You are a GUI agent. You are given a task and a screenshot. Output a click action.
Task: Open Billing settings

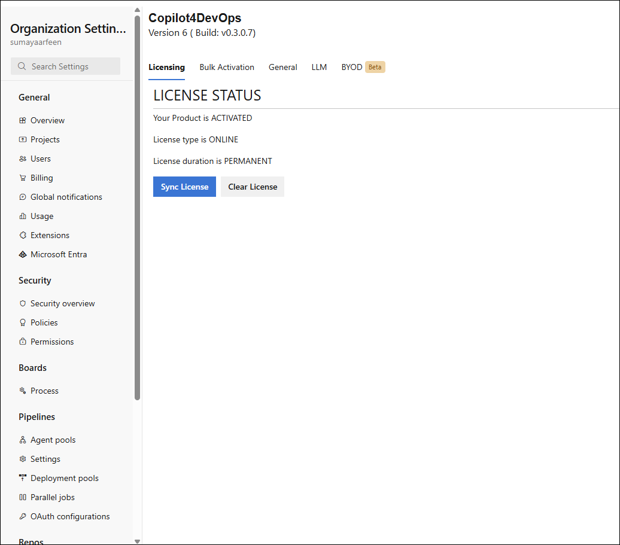[x=41, y=178]
